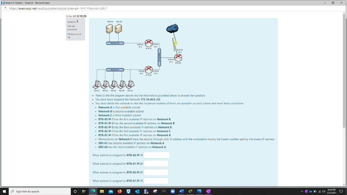Click the RTR-03 router icon in the diagram
The image size is (347, 195).
point(178,57)
